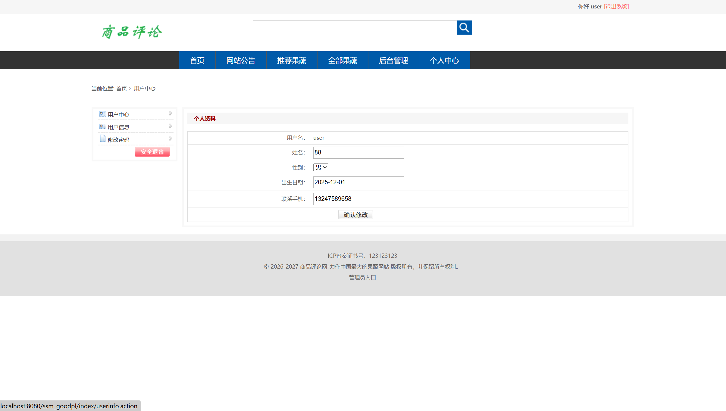Click the search magnifier icon
The width and height of the screenshot is (726, 411).
click(464, 27)
